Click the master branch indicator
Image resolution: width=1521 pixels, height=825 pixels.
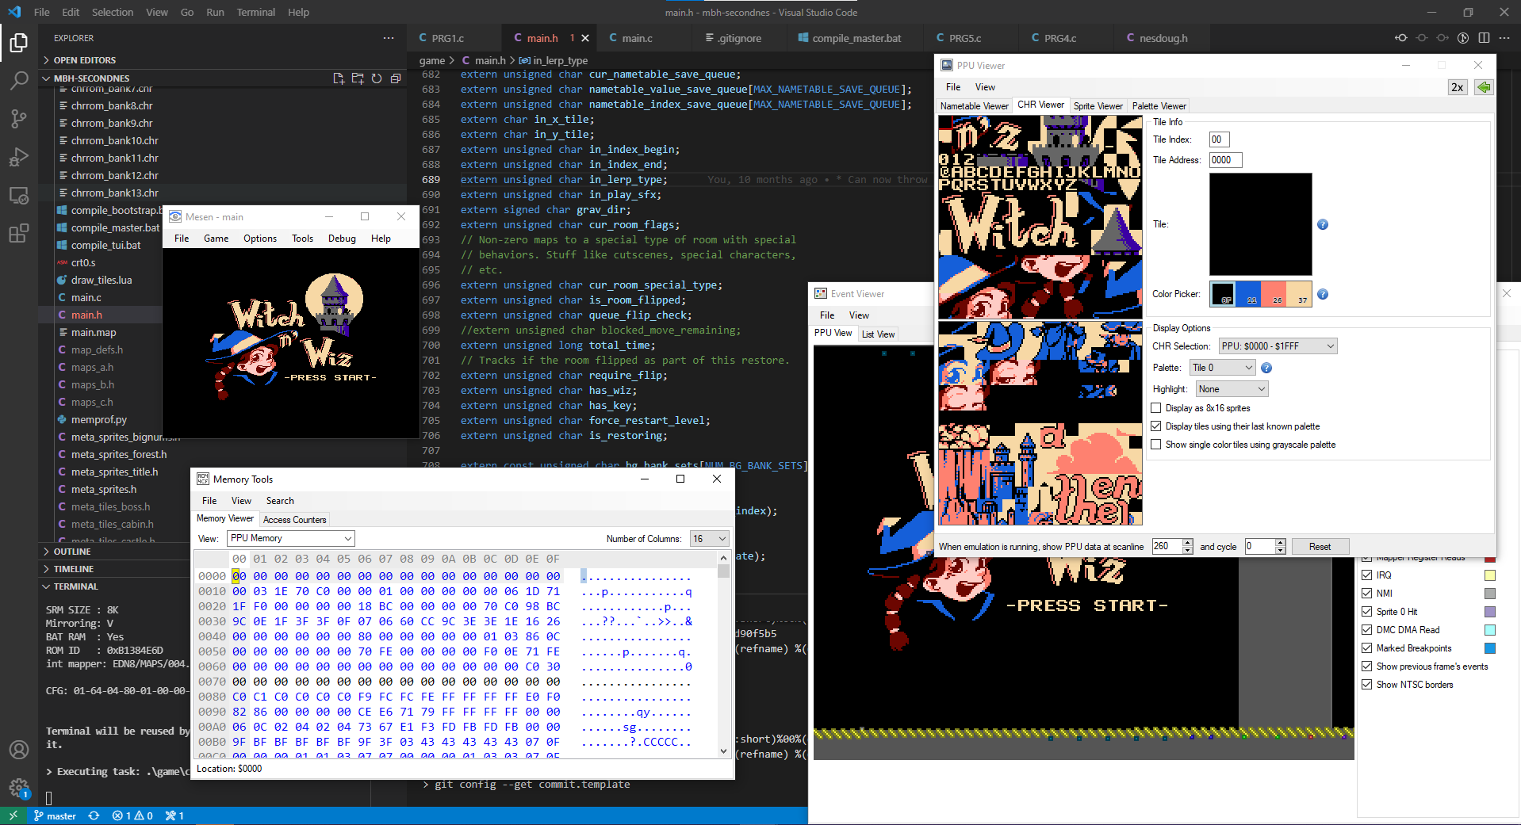55,815
